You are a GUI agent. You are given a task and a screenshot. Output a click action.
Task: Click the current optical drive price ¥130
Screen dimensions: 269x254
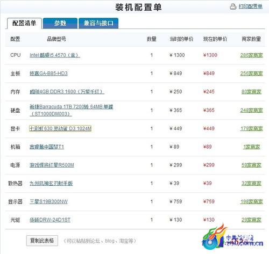209,220
